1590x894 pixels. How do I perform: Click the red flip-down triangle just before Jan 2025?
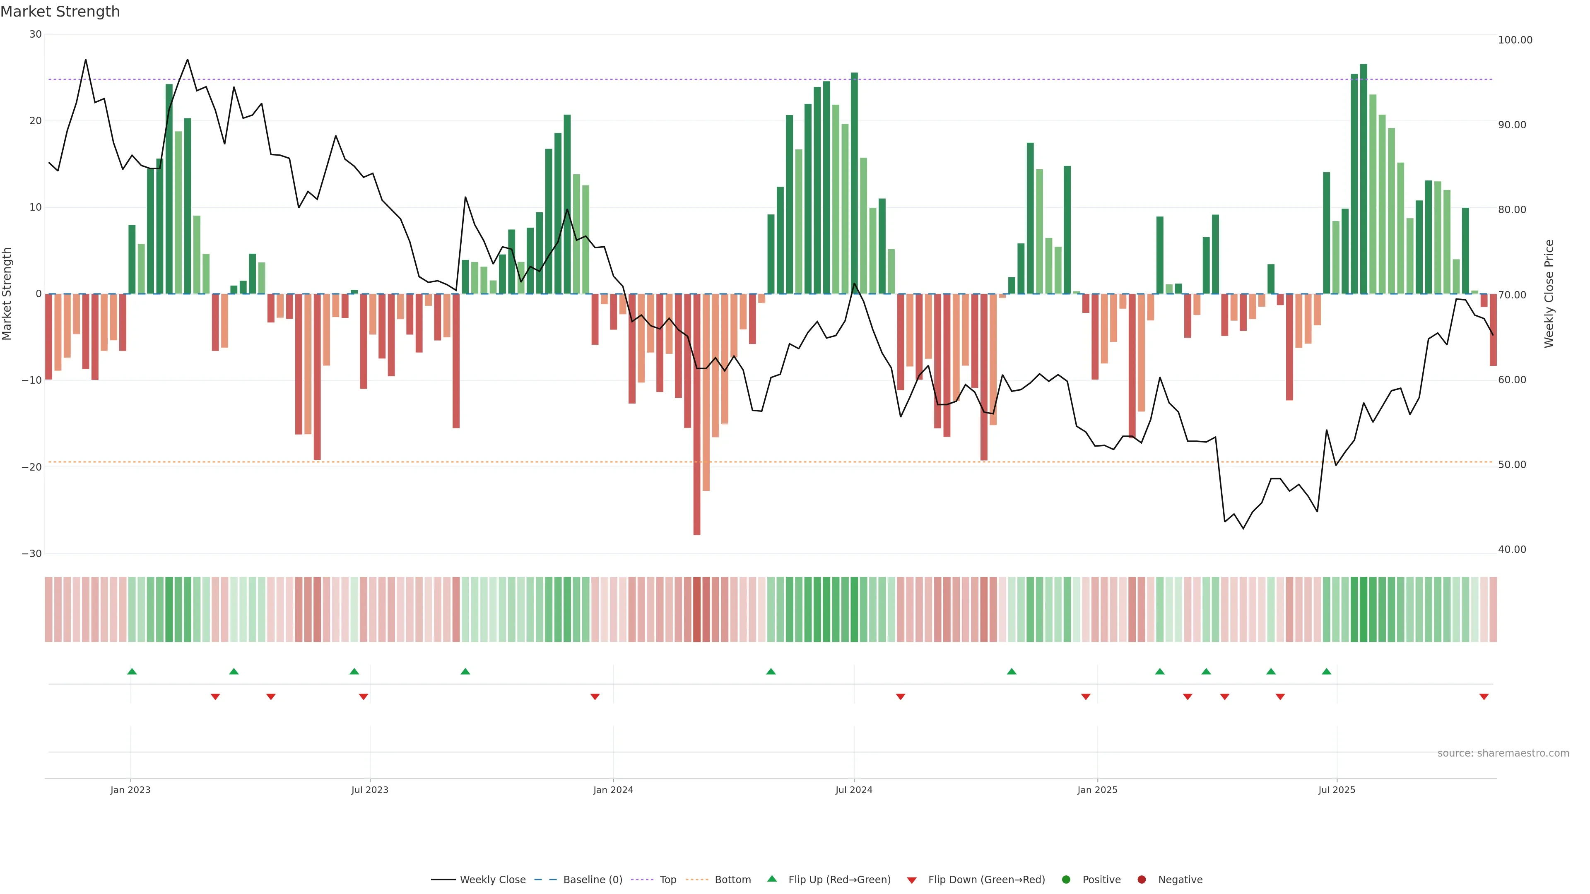[x=1086, y=697]
